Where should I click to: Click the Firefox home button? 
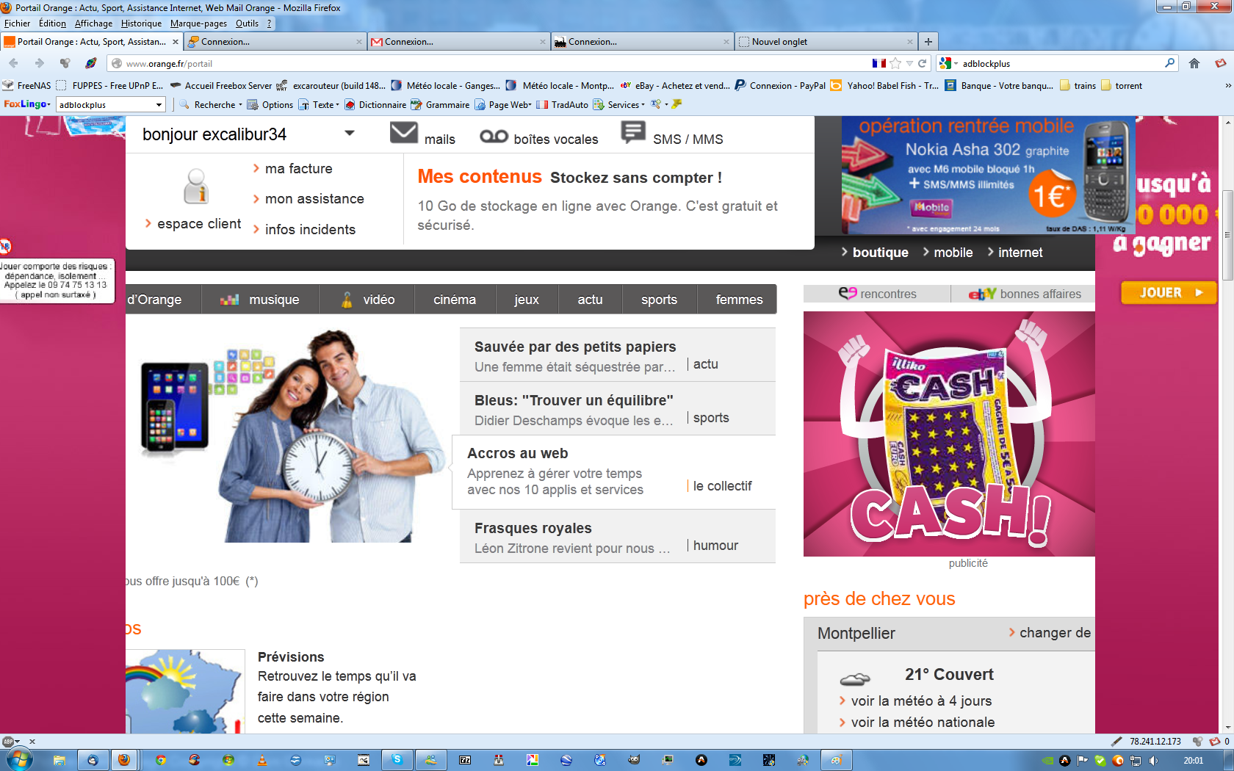pos(1194,63)
